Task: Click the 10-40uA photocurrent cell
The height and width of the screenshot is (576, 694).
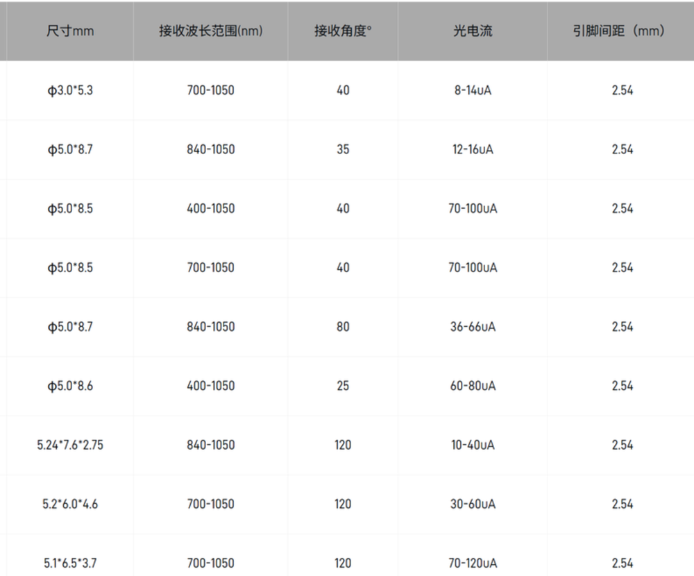Action: pyautogui.click(x=472, y=445)
